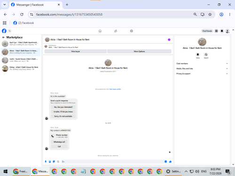Open the Chrome three-dot menu
Image resolution: width=235 pixels, height=176 pixels.
[x=230, y=15]
